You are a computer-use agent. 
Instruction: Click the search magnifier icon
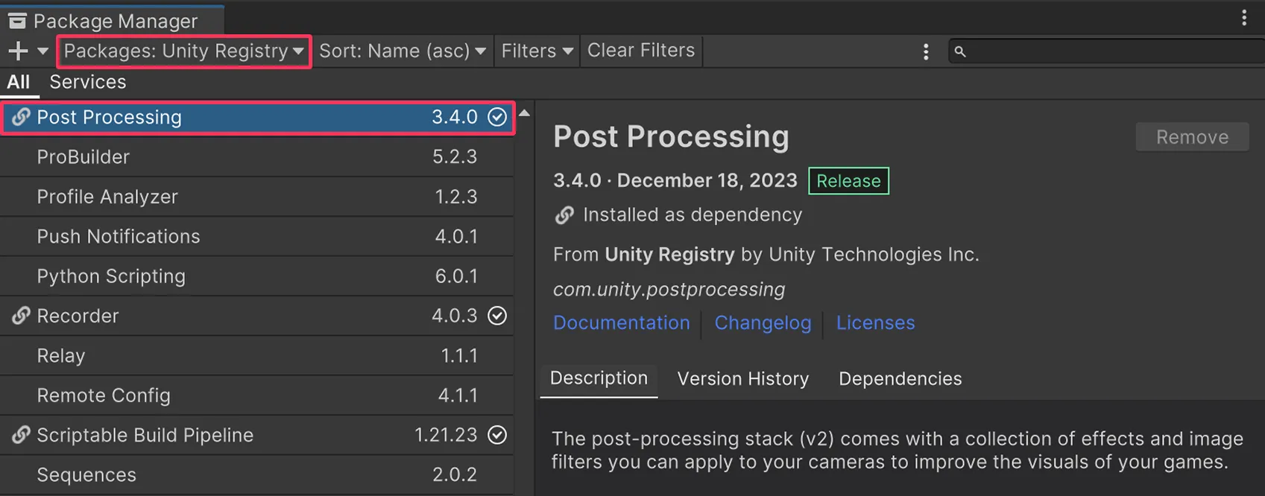coord(960,51)
